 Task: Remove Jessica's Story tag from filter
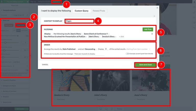point(116,37)
